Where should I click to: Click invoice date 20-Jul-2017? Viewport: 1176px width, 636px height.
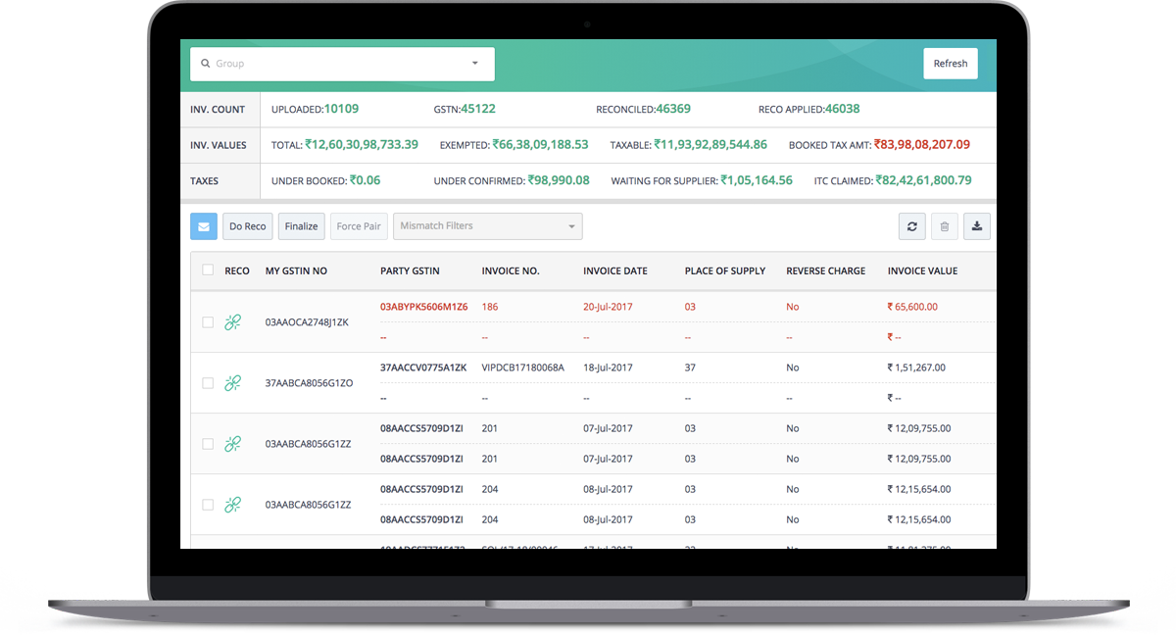[608, 307]
